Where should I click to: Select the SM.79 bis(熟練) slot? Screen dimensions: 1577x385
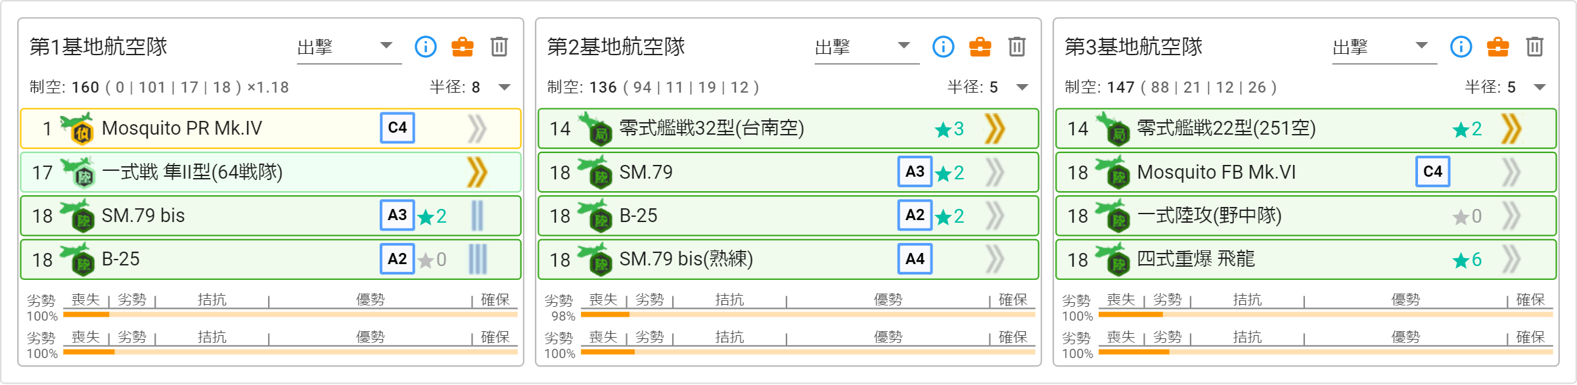tap(788, 260)
